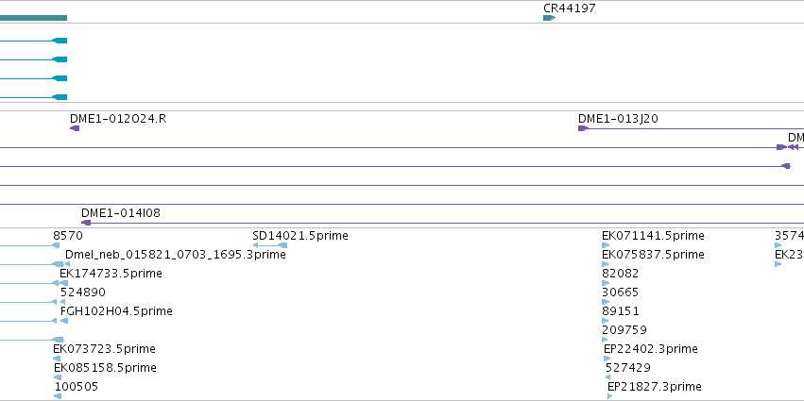The height and width of the screenshot is (401, 804).
Task: Click the arrow glyph under EK085158.5prime
Action: 58,377
